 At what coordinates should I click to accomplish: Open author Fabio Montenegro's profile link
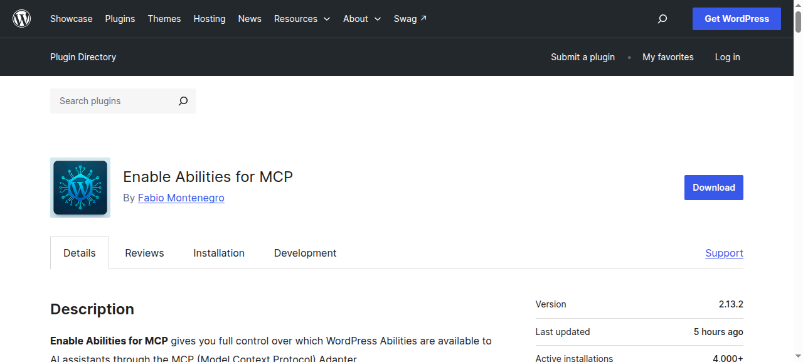pos(181,198)
